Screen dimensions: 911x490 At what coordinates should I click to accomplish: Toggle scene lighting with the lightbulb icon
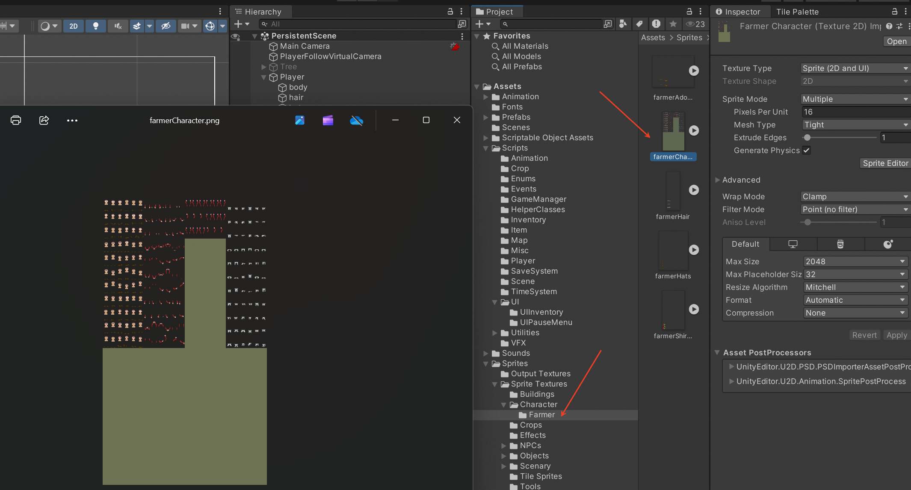click(96, 26)
